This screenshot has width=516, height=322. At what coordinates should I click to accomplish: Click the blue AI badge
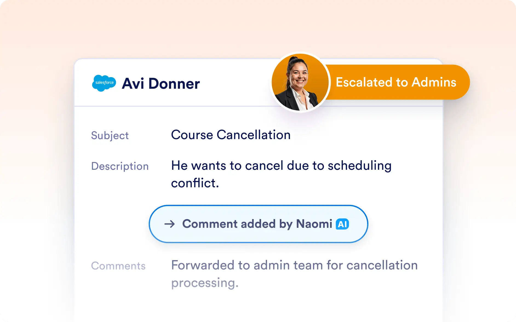click(x=342, y=224)
